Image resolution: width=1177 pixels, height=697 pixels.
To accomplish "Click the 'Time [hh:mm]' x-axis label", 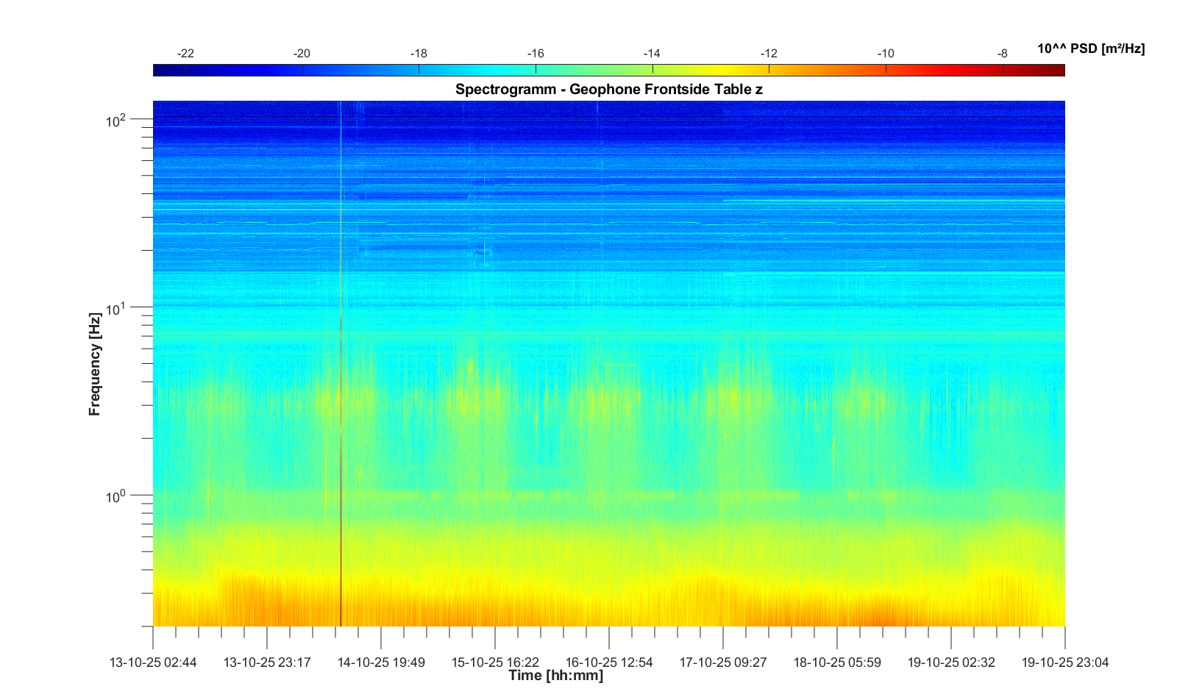I will (555, 676).
